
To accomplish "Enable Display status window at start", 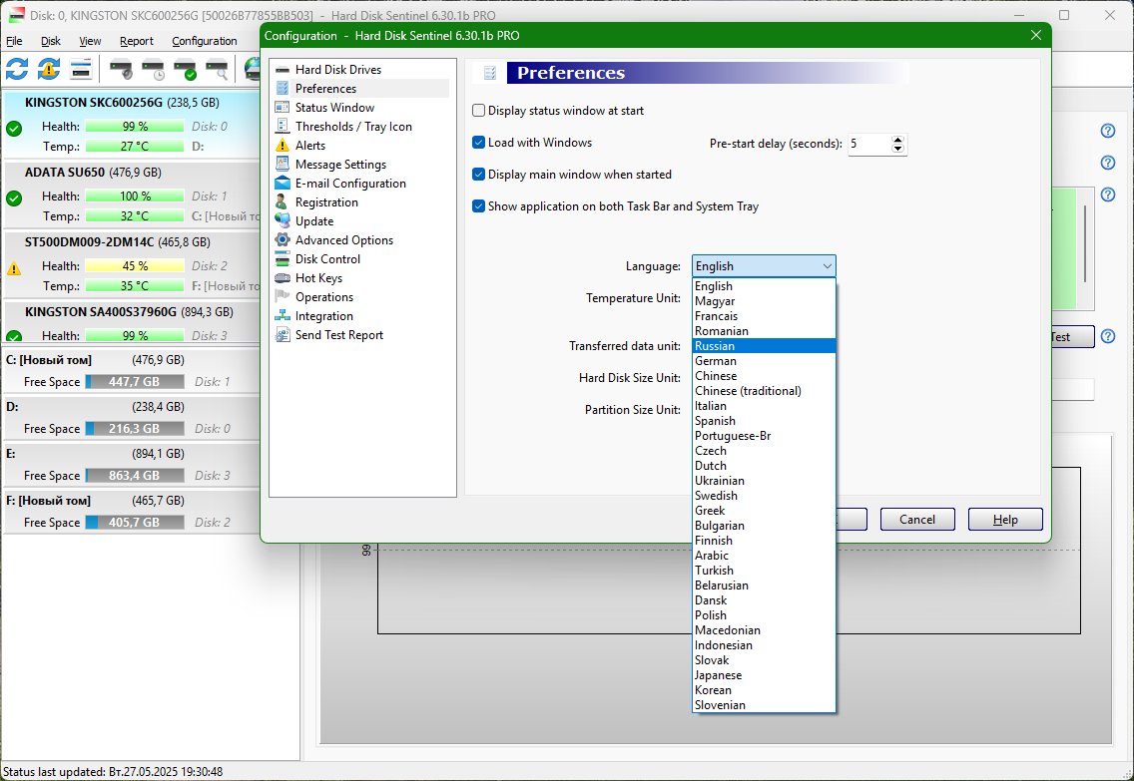I will pyautogui.click(x=479, y=111).
